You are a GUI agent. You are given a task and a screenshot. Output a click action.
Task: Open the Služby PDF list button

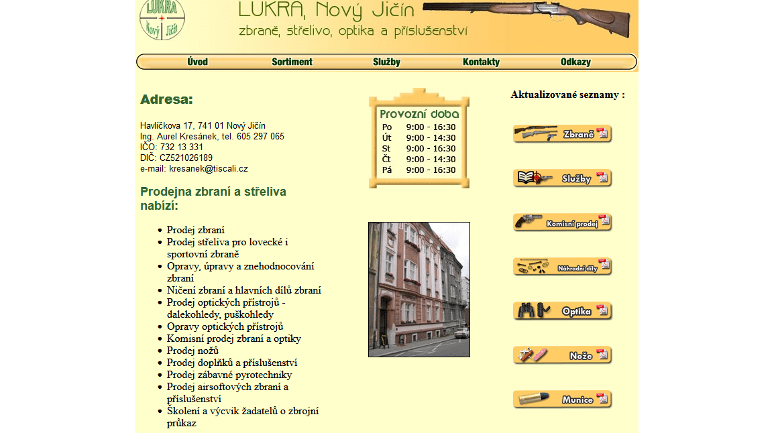[562, 178]
